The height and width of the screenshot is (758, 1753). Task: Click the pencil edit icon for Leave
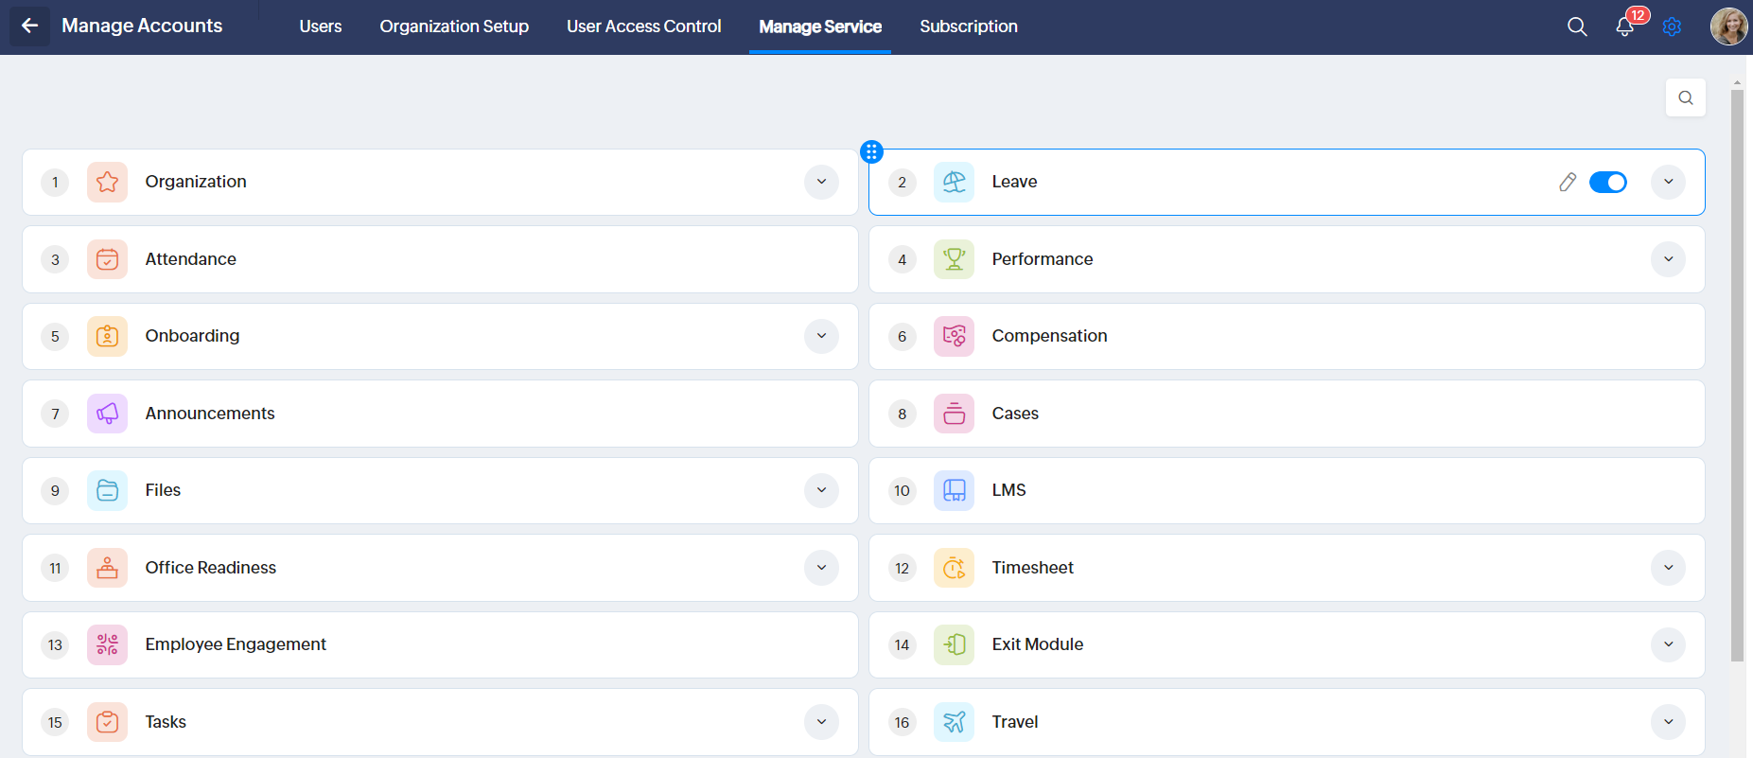pyautogui.click(x=1568, y=182)
